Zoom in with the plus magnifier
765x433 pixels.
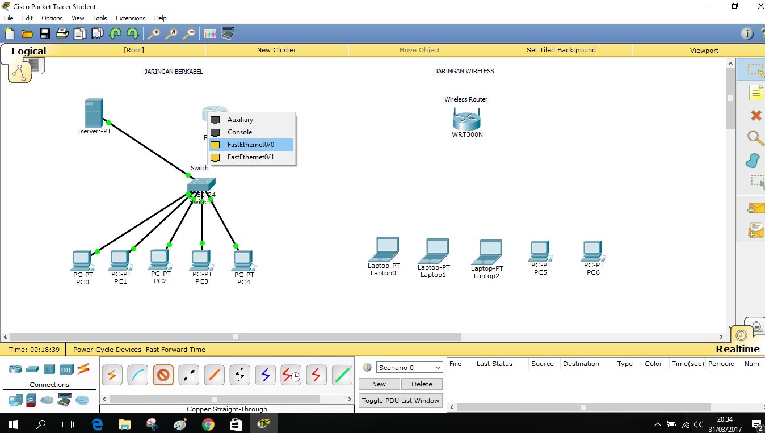coord(154,33)
